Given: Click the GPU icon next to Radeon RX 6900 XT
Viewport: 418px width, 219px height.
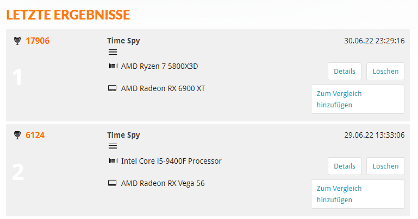Looking at the screenshot, I should 113,88.
